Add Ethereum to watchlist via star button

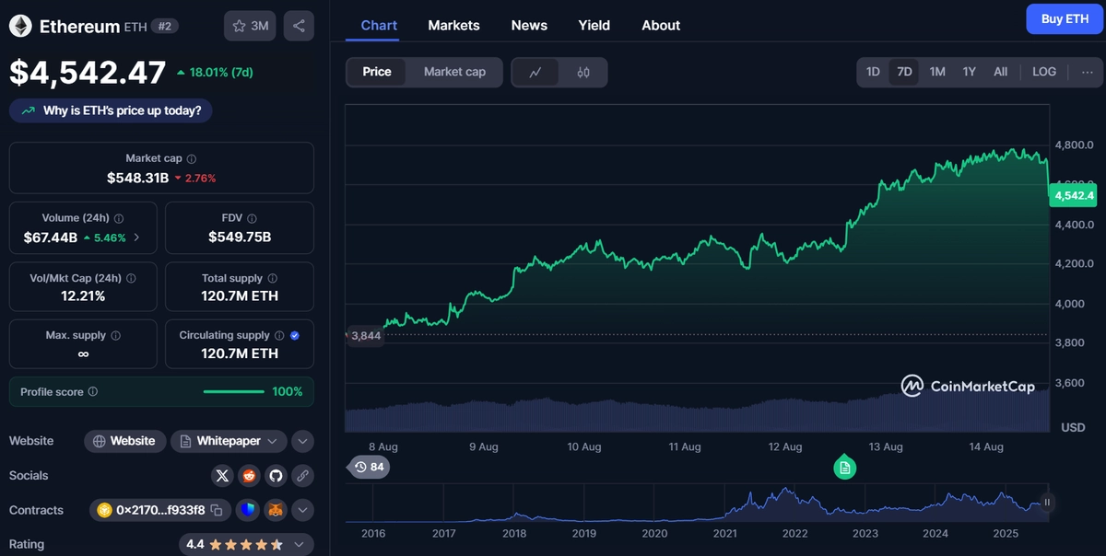250,26
